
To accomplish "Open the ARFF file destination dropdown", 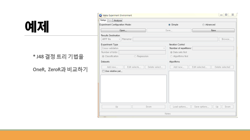I will [x=111, y=39].
